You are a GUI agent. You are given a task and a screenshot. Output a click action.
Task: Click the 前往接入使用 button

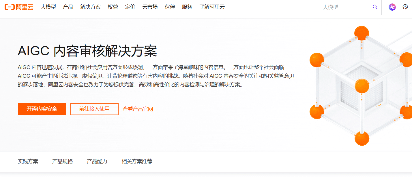[x=94, y=109]
